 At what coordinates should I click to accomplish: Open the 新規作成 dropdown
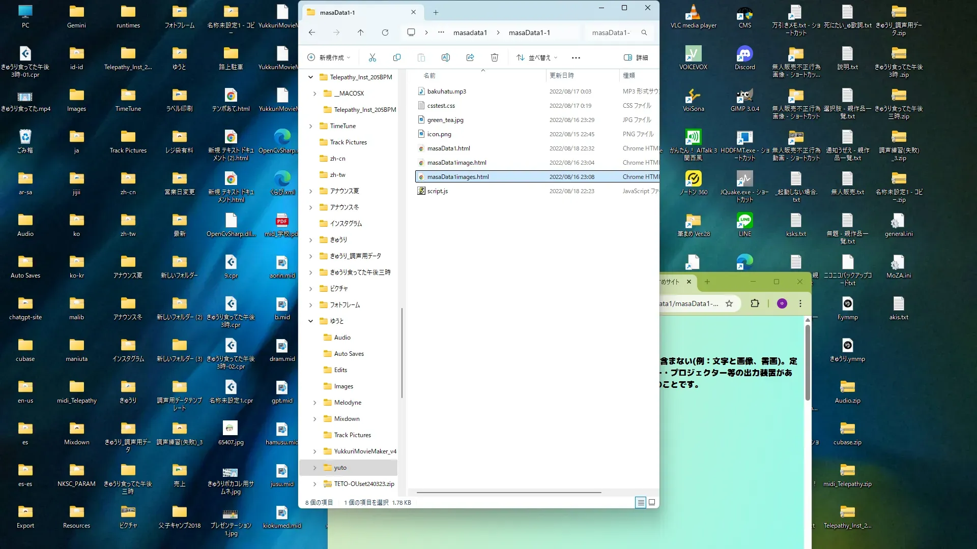pos(329,57)
